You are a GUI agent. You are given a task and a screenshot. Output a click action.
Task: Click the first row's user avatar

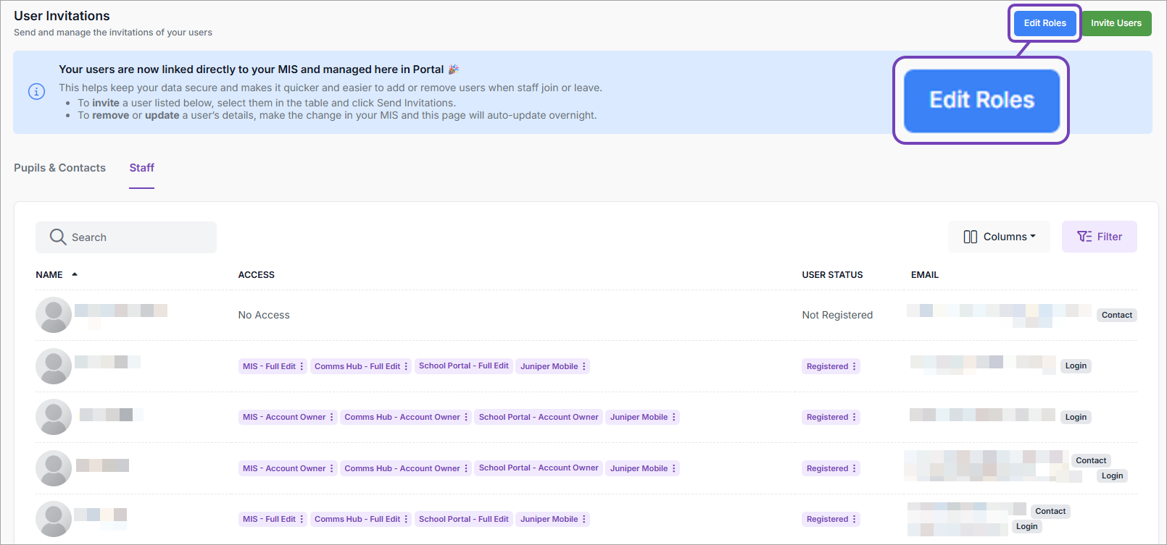pyautogui.click(x=54, y=315)
